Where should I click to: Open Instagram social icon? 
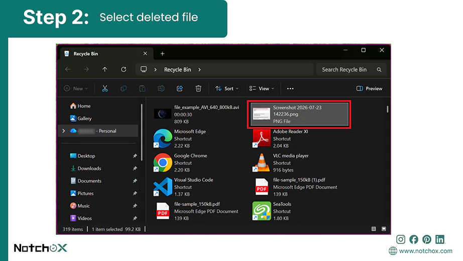pos(401,239)
